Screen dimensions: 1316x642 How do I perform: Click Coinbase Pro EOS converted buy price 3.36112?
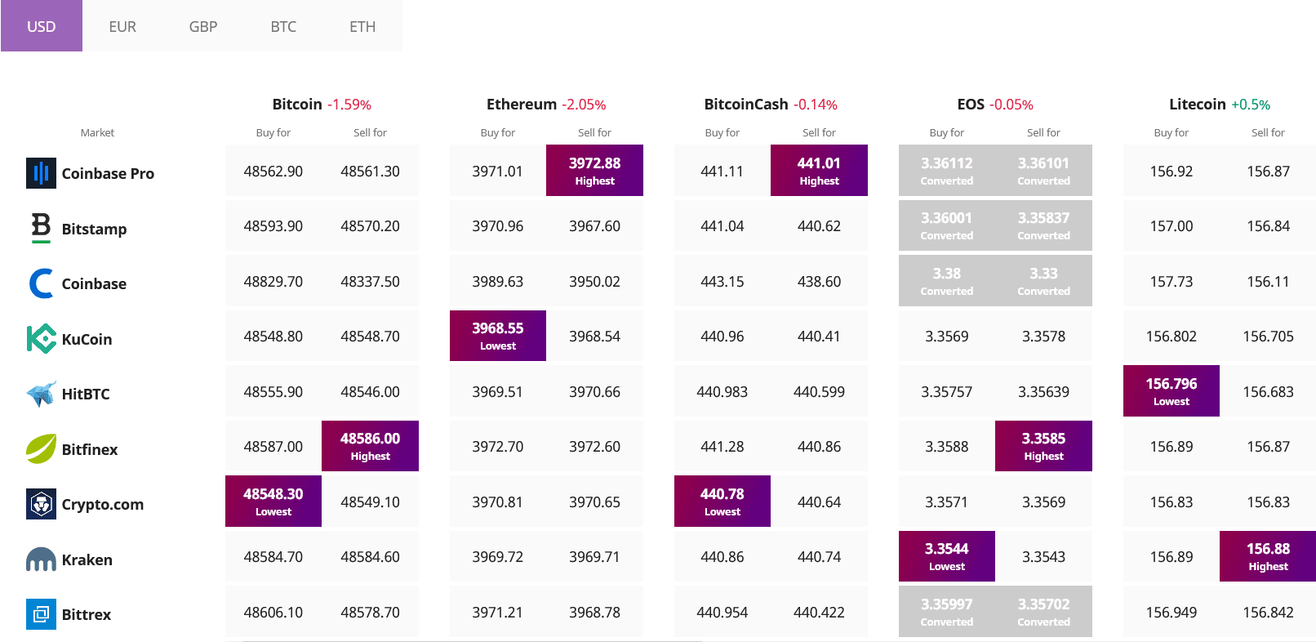coord(947,171)
